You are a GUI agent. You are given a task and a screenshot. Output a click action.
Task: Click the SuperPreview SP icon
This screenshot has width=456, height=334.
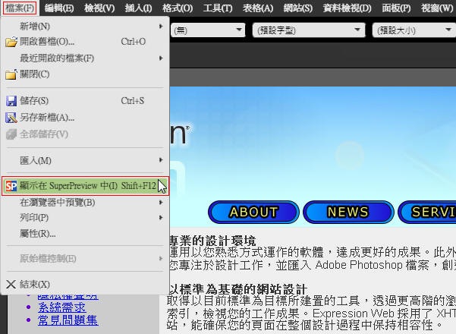point(11,186)
